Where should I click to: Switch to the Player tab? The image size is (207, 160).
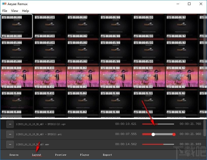click(x=84, y=155)
